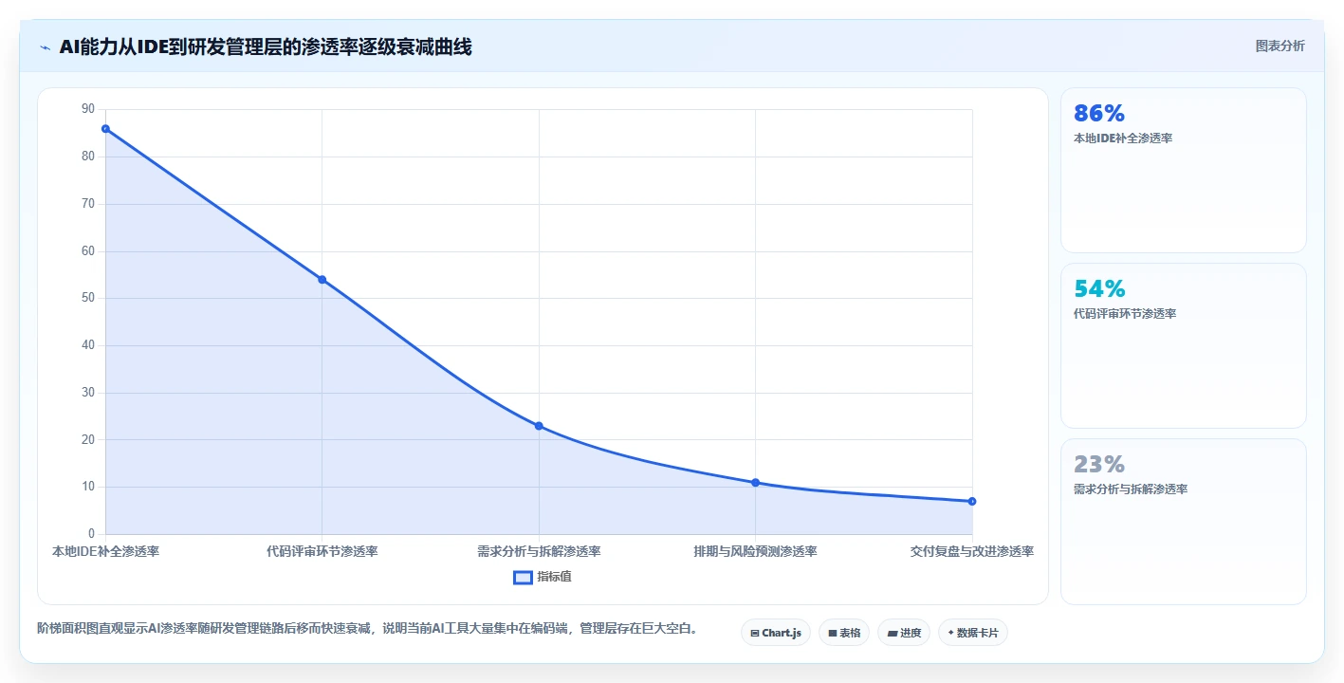The height and width of the screenshot is (683, 1344).
Task: Click the data point for 交付复盘与改进渗透率
Action: click(972, 501)
